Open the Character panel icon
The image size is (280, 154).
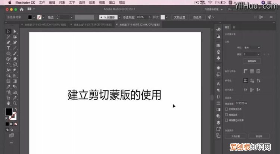tap(218, 84)
